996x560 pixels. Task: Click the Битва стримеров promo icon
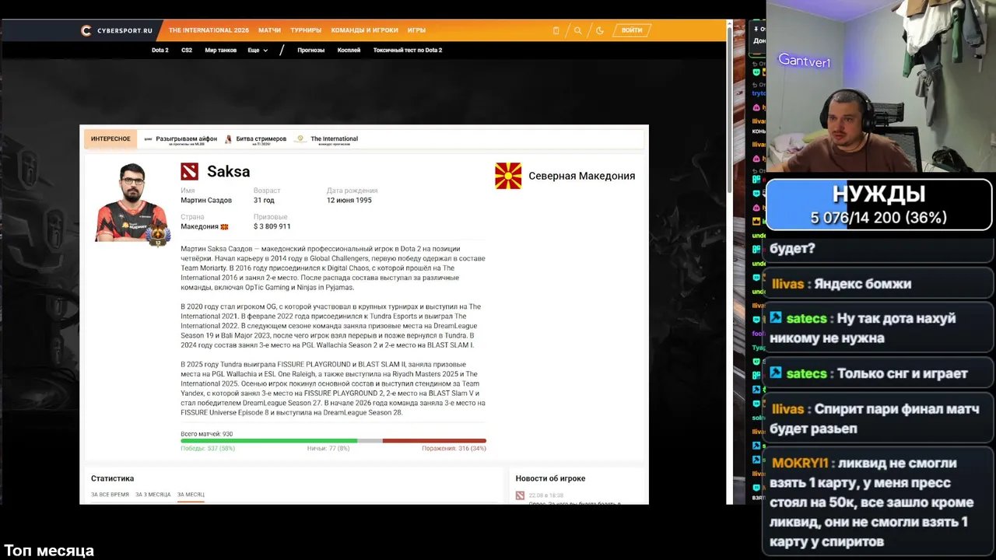[229, 139]
